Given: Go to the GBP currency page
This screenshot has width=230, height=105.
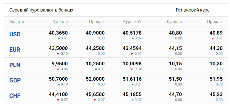Looking at the screenshot, I should pyautogui.click(x=15, y=80).
